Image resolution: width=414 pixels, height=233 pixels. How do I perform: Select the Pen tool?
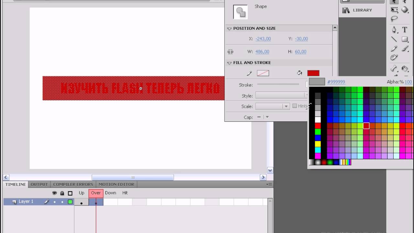point(394,30)
